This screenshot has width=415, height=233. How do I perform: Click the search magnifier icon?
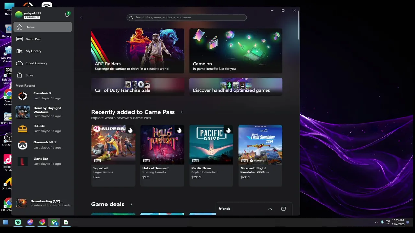131,17
